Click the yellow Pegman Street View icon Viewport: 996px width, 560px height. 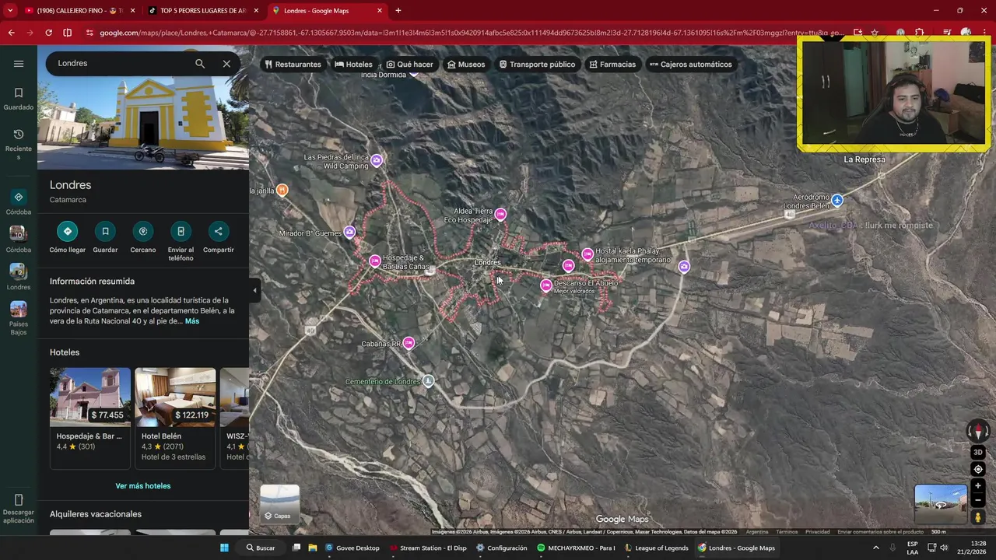pos(978,517)
